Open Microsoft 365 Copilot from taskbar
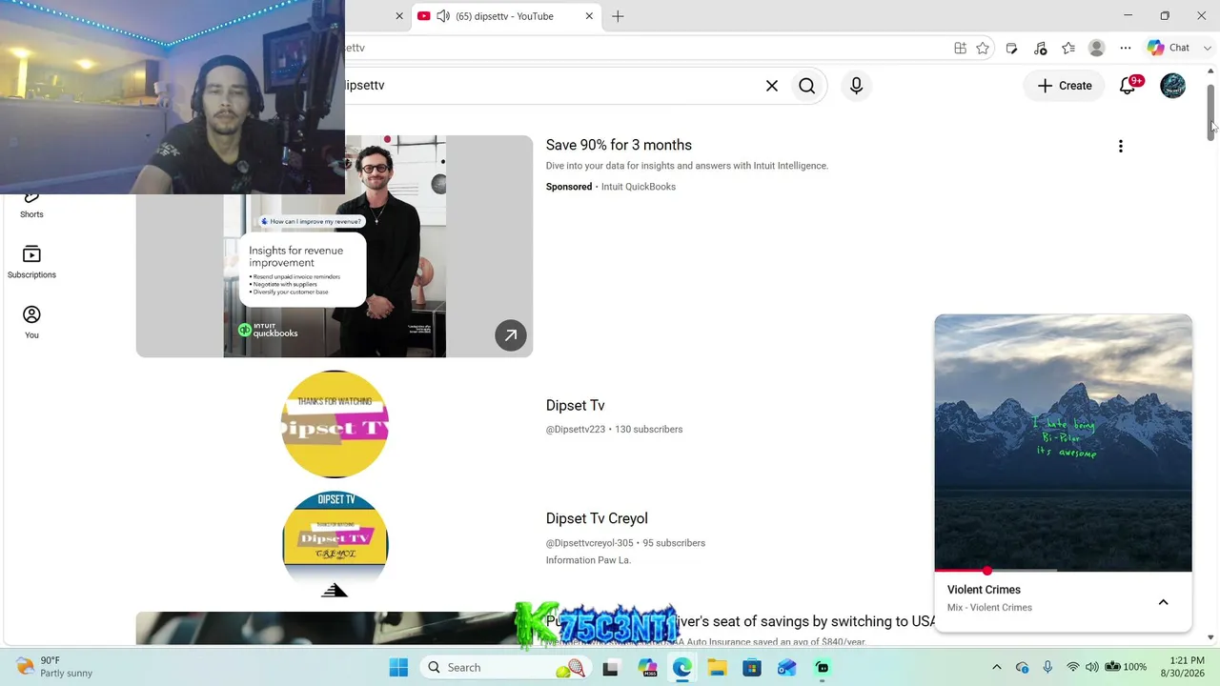Screen dimensions: 1220x686 (x=647, y=668)
